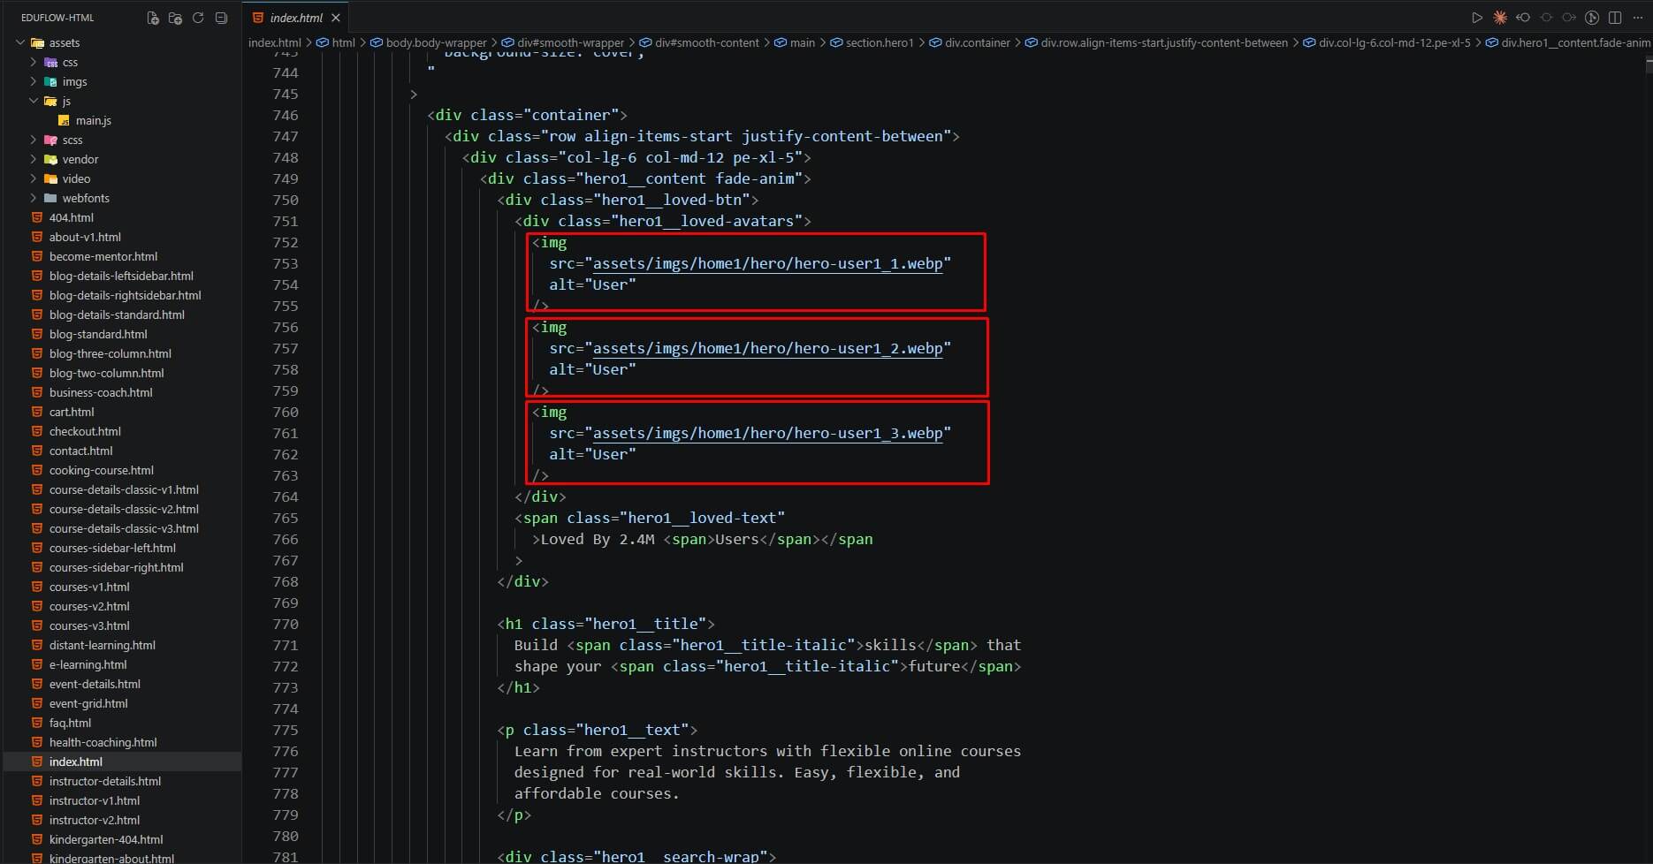Open contact.html from the explorer

tap(80, 451)
